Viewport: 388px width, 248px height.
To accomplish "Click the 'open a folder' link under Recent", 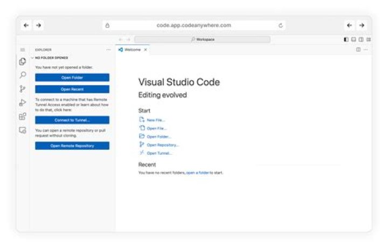I will 197,173.
